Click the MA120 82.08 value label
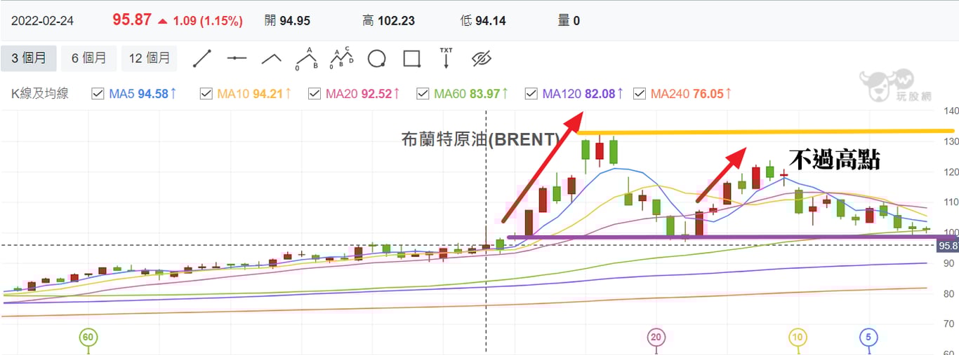The image size is (959, 355). (x=583, y=93)
